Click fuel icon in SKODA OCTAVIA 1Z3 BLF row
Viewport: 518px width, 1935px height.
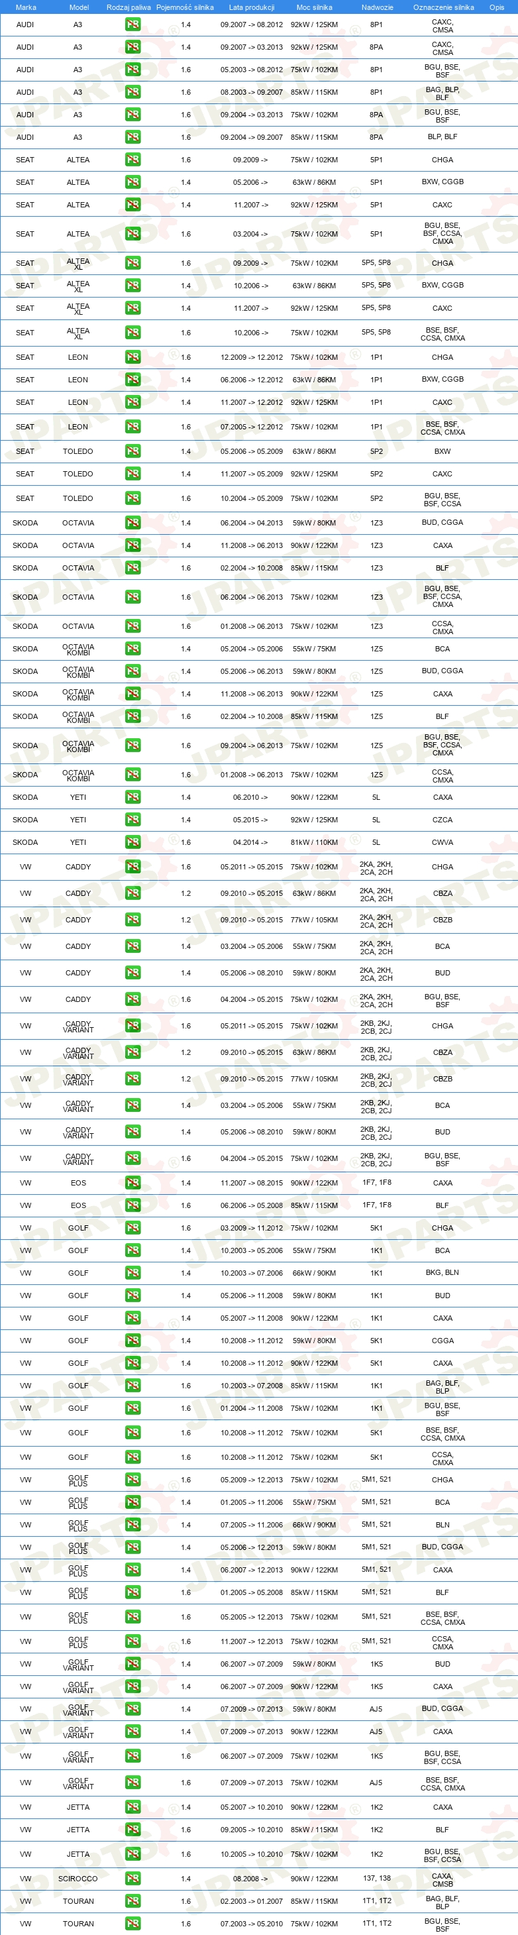[x=133, y=568]
